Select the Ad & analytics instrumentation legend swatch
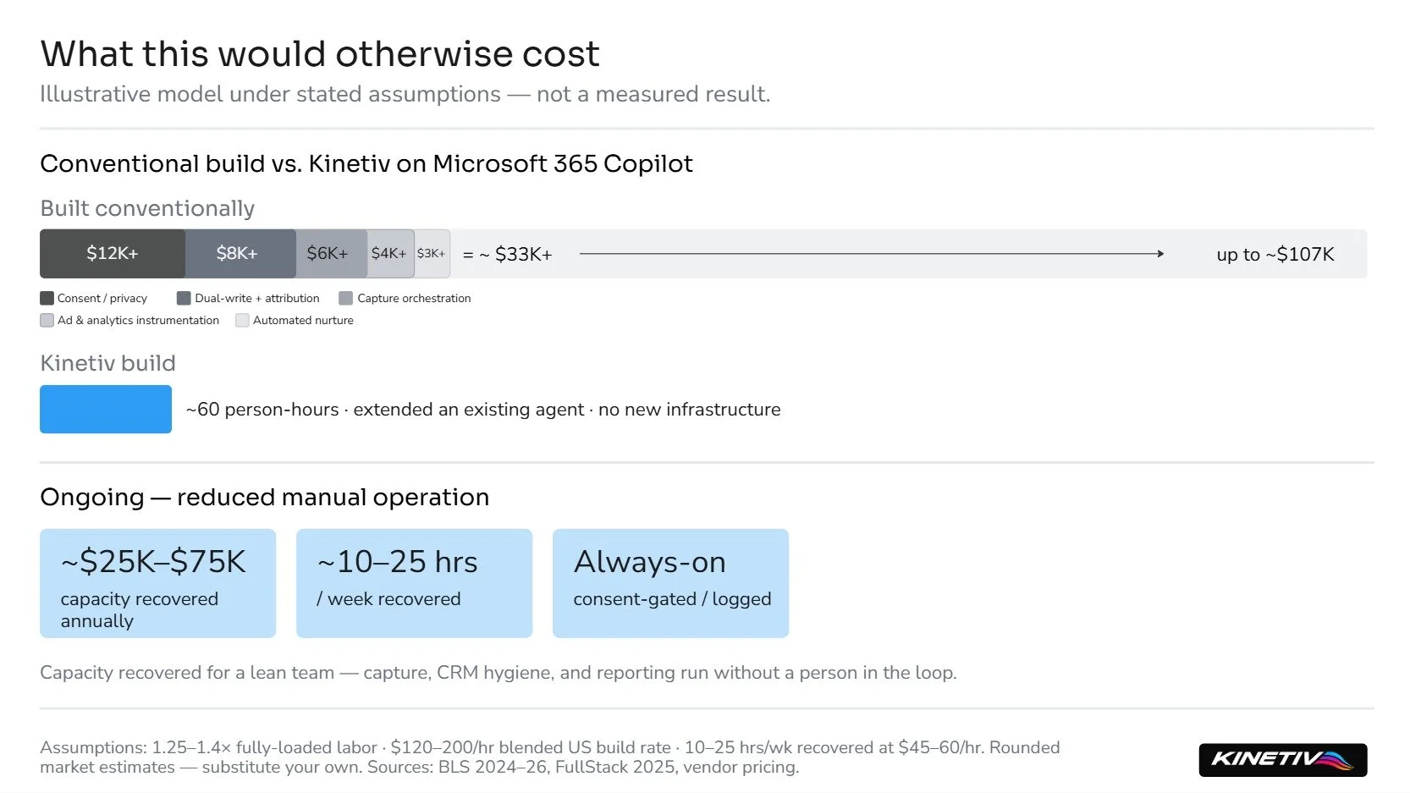 (x=47, y=320)
